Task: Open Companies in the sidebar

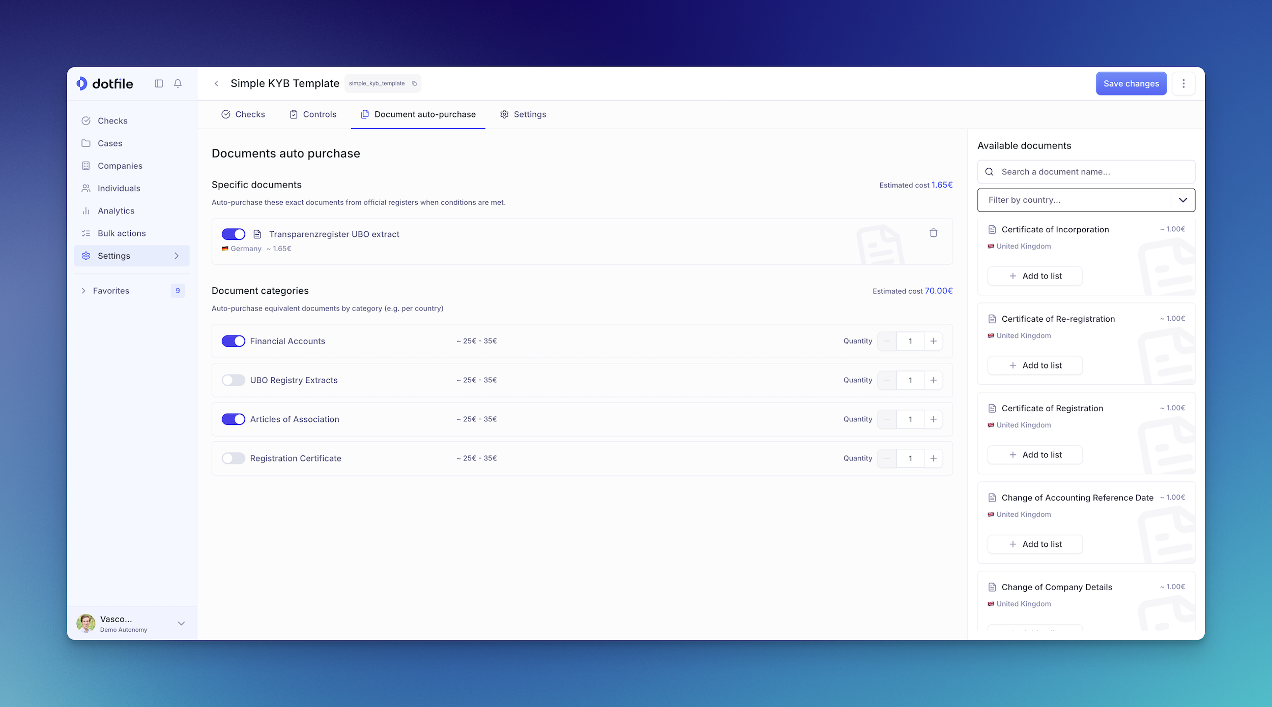Action: coord(120,166)
